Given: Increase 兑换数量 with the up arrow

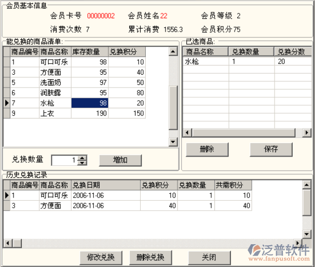Looking at the screenshot, I should [x=83, y=158].
